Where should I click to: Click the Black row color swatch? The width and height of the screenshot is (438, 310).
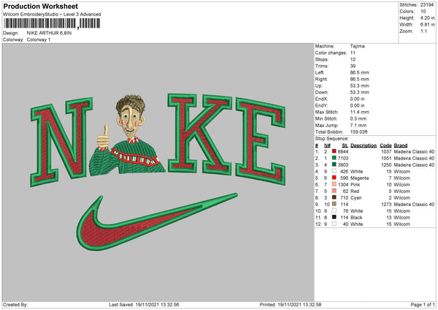334,217
